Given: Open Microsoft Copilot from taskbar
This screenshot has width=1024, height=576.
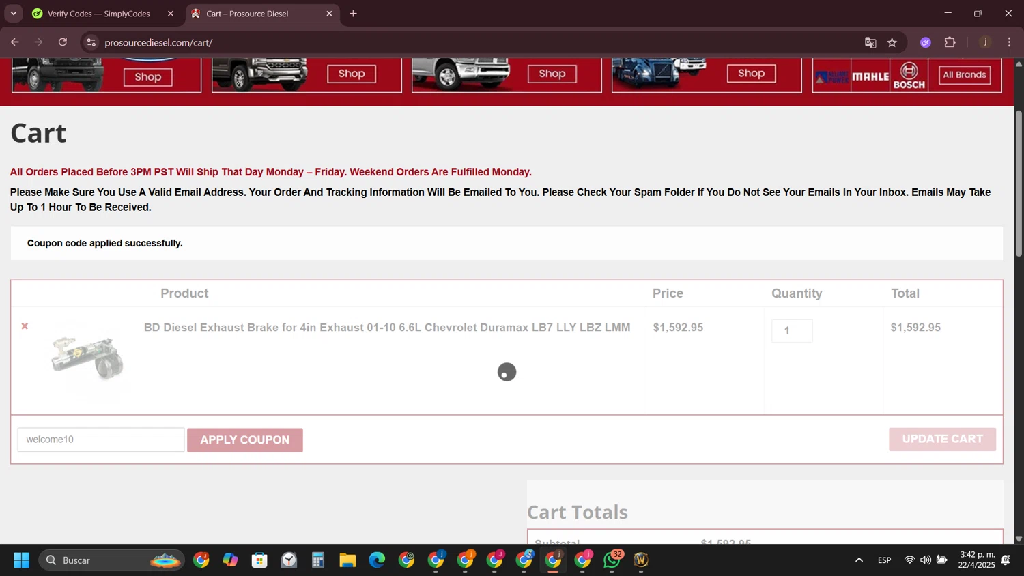Looking at the screenshot, I should pyautogui.click(x=230, y=560).
